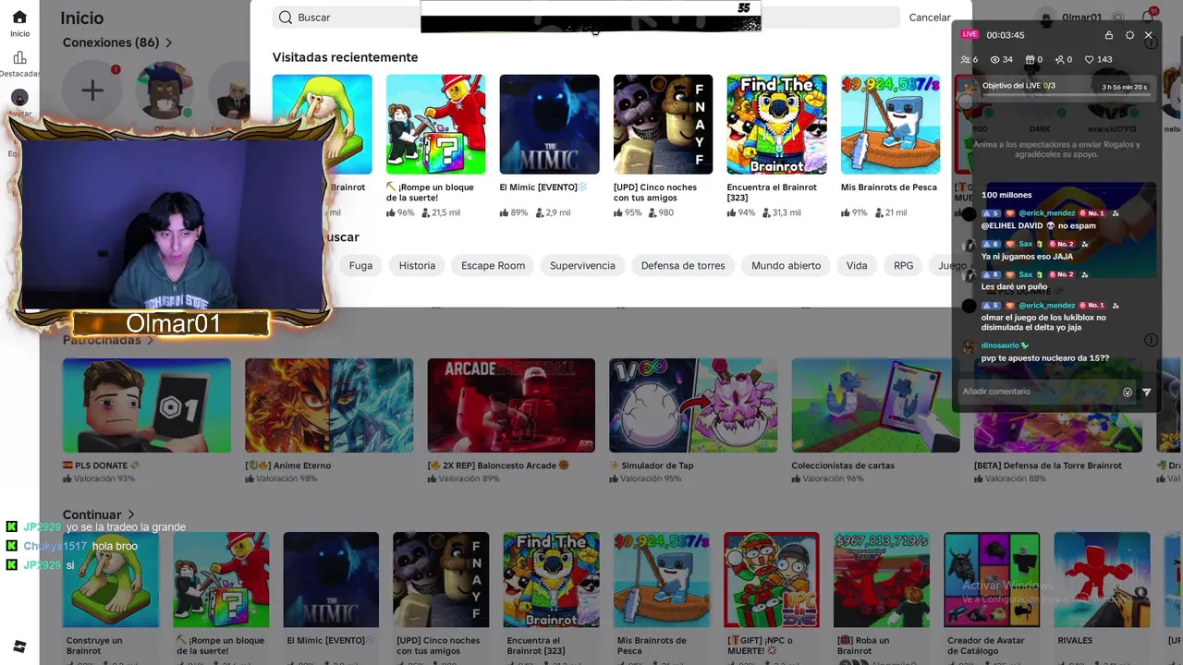Toggle lock icon in LIVE panel
Image resolution: width=1183 pixels, height=665 pixels.
pyautogui.click(x=1109, y=35)
